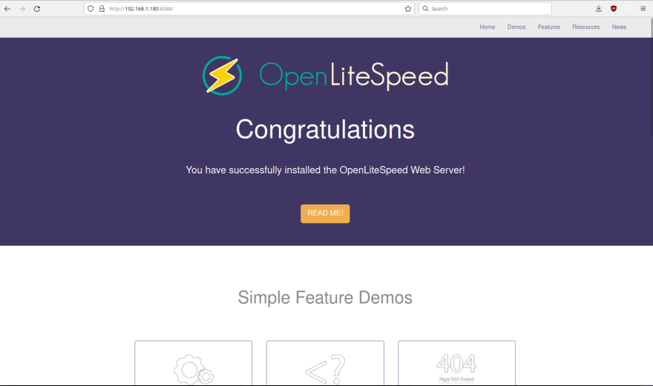This screenshot has height=386, width=653.
Task: Click the Congratulations heading
Action: 325,130
